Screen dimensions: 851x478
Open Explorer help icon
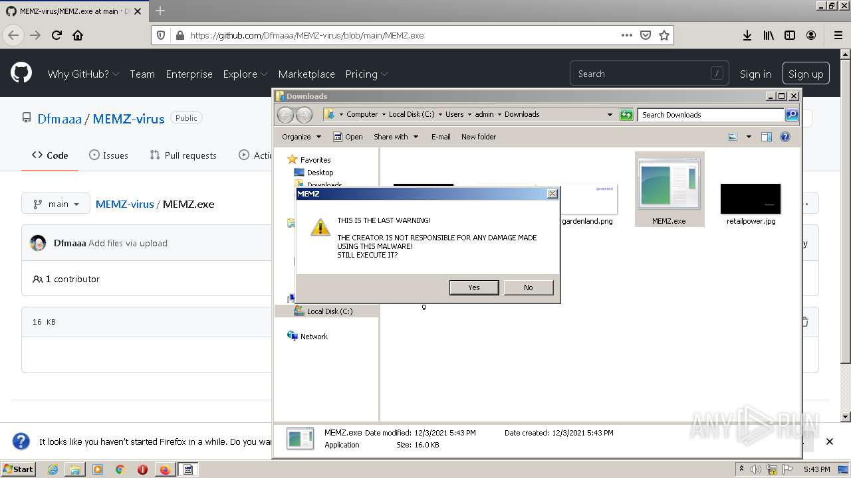pos(785,137)
